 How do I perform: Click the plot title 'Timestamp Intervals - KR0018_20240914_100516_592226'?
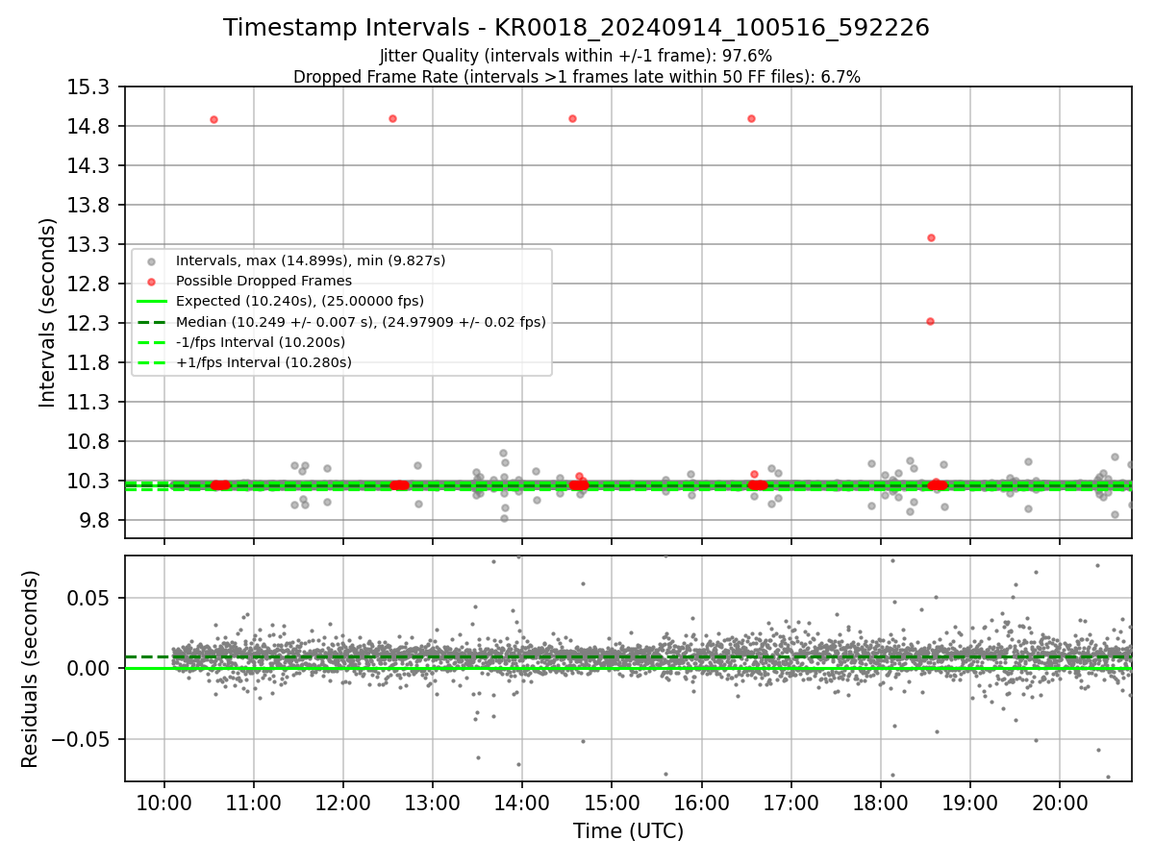576,28
